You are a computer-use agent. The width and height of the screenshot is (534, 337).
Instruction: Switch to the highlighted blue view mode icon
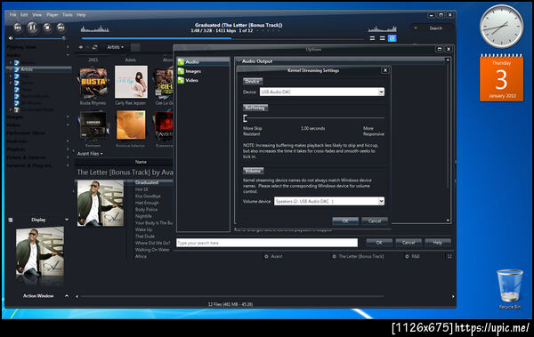[x=392, y=38]
